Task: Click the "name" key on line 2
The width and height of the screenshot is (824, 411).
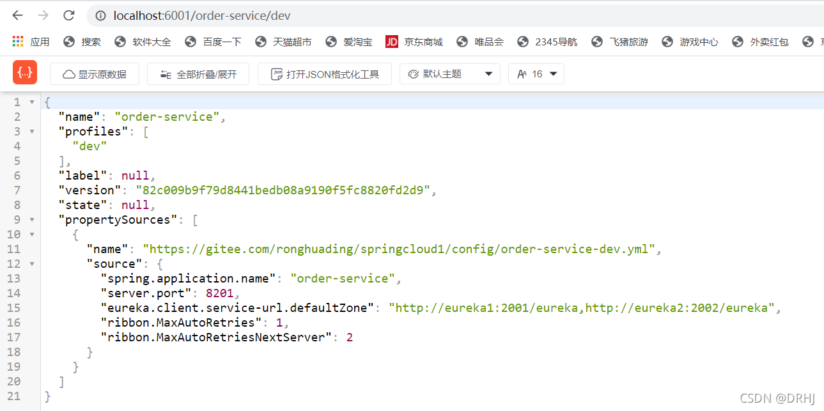Action: (x=79, y=117)
